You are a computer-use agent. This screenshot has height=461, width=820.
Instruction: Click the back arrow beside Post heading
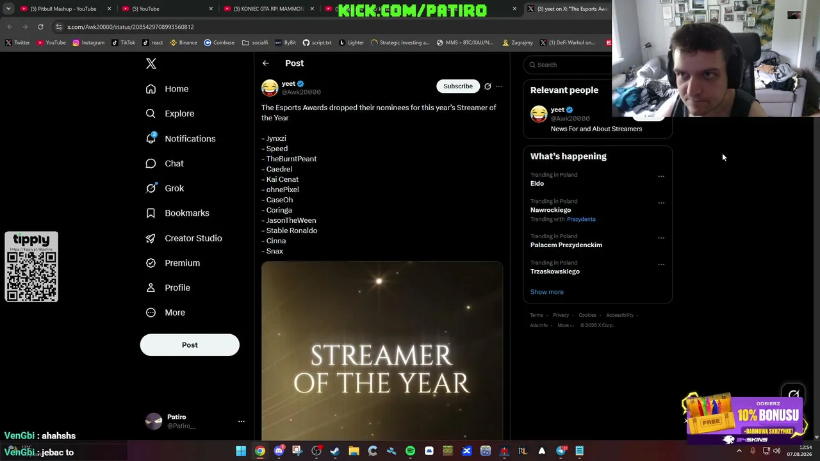click(x=266, y=63)
